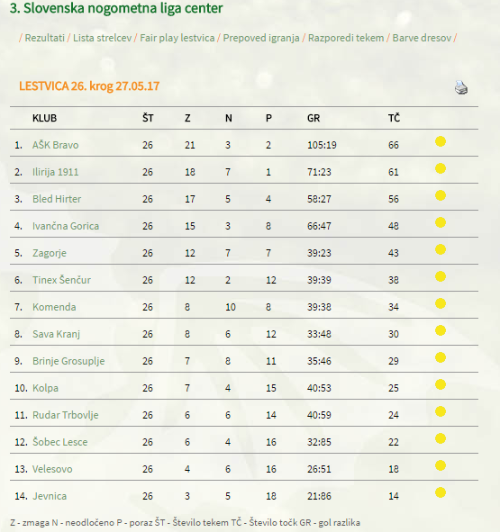500x532 pixels.
Task: Click the yellow dot next to Komenda
Action: pos(441,303)
